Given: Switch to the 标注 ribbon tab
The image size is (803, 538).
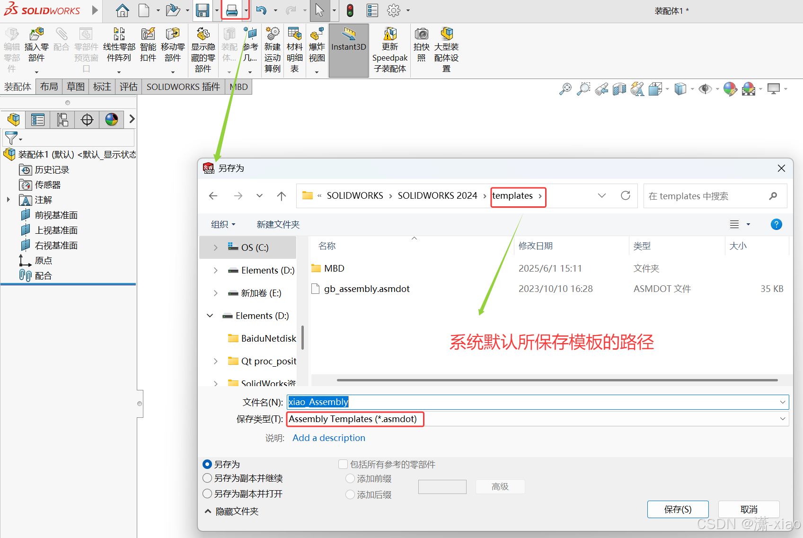Looking at the screenshot, I should (x=102, y=87).
